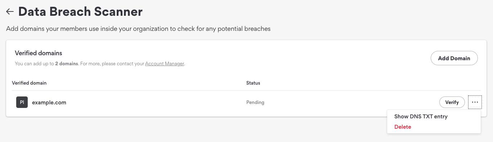The height and width of the screenshot is (142, 493).
Task: Click the Pending status label
Action: tap(255, 102)
